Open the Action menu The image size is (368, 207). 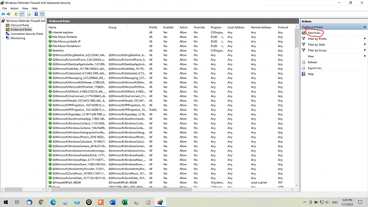coord(14,8)
